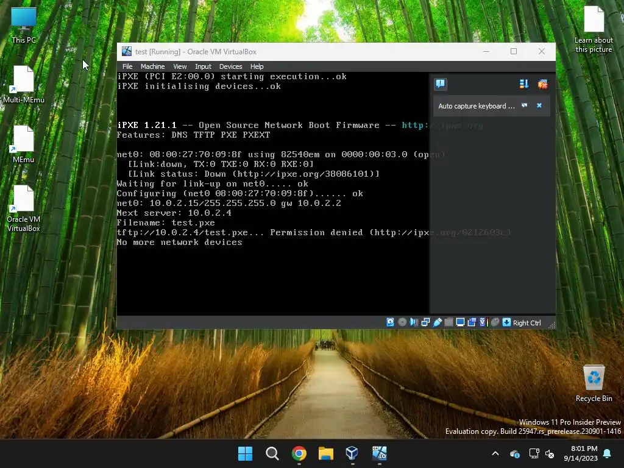Click the 'Features: DNS TFTP PXE PXEXT' line
624x468 pixels.
pyautogui.click(x=193, y=135)
